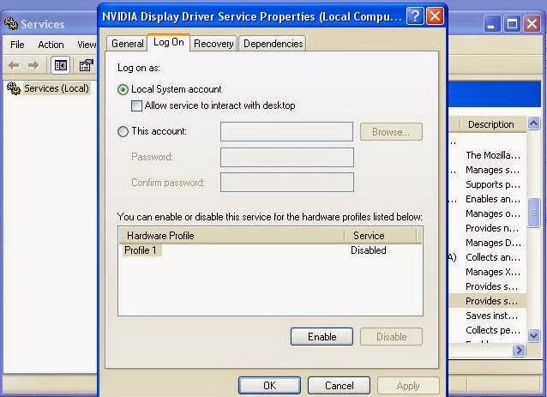547x397 pixels.
Task: Click OK to confirm properties
Action: click(x=269, y=386)
